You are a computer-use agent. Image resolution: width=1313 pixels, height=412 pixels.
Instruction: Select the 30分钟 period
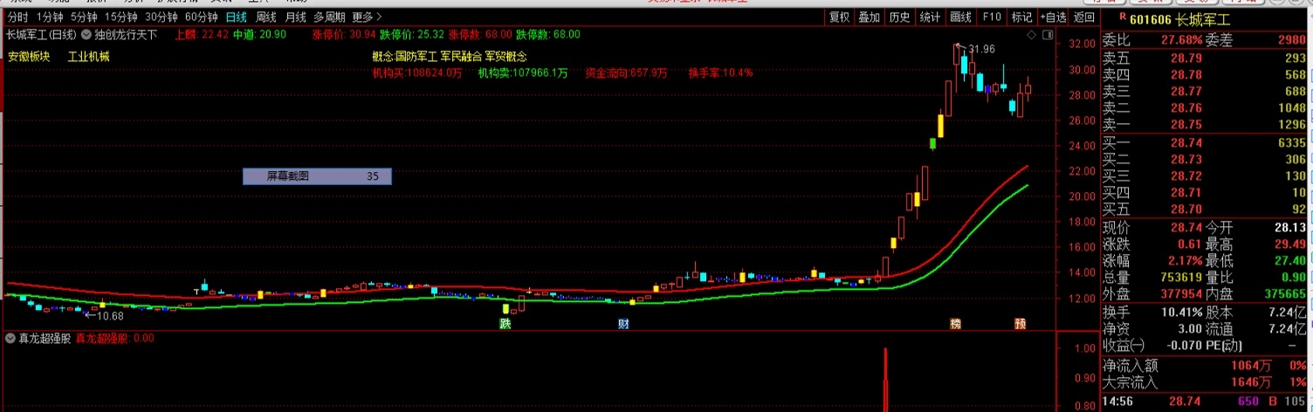pos(161,17)
